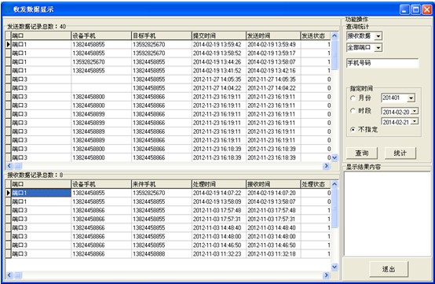Click cell "2012-11-03 14:48:40" under 处理时间
The width and height of the screenshot is (435, 284).
pyautogui.click(x=219, y=227)
